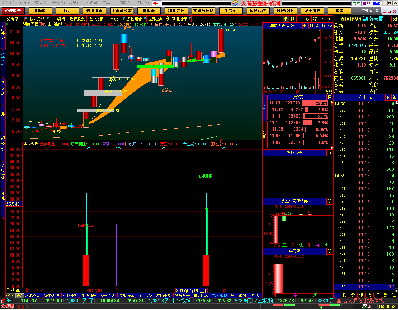This screenshot has height=310, width=398.
Task: Open 设 settings for 筹码双杀 panel
Action: click(x=330, y=153)
